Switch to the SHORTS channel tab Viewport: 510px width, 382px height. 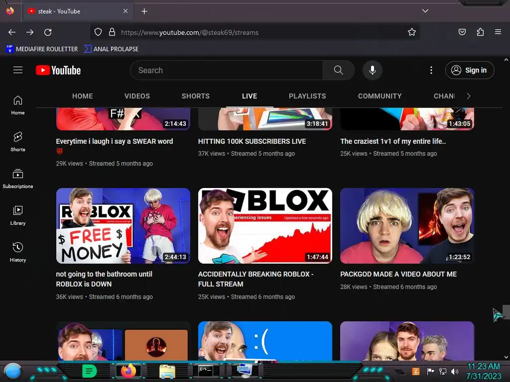[195, 96]
